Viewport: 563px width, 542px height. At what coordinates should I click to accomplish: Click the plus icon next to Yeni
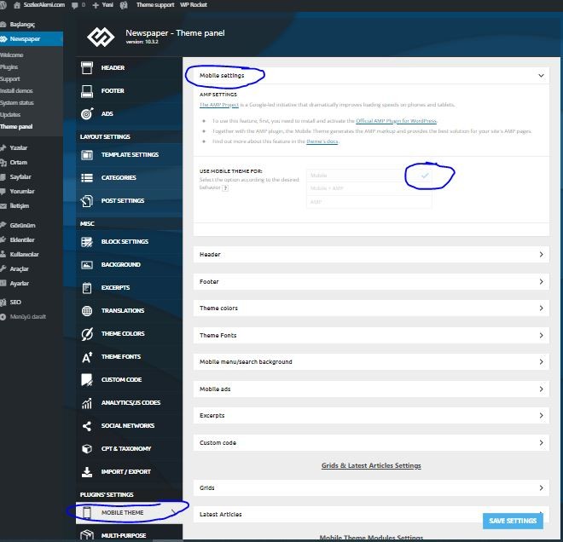(x=96, y=5)
